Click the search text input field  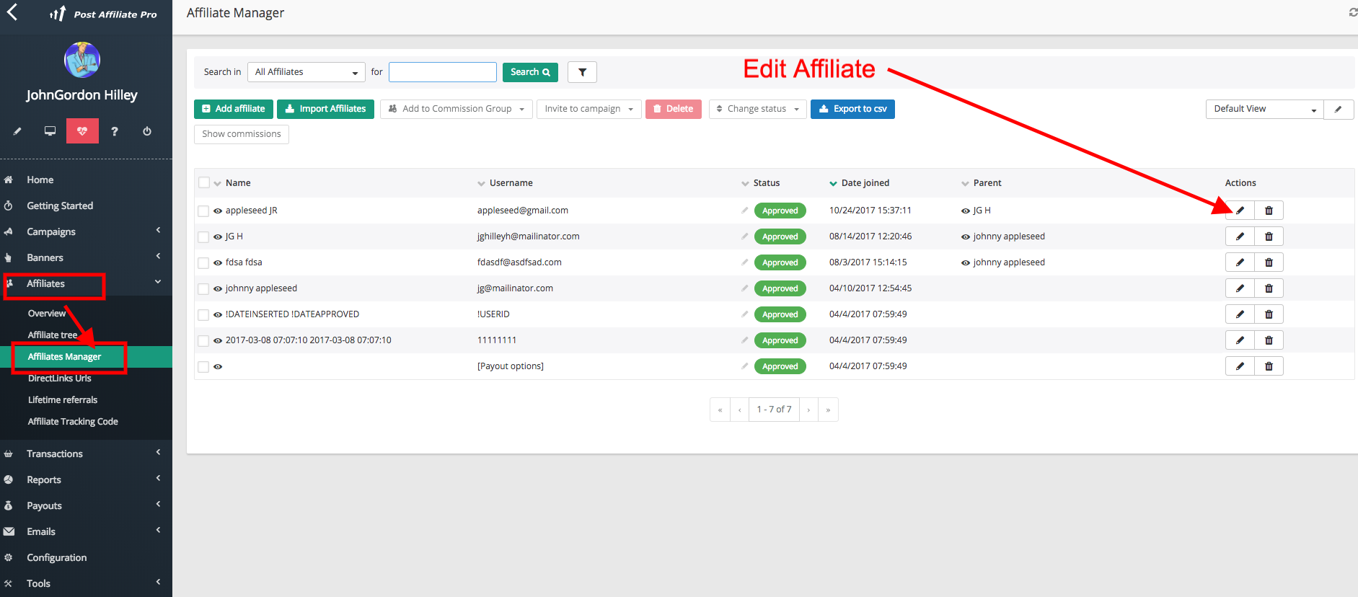pyautogui.click(x=443, y=72)
